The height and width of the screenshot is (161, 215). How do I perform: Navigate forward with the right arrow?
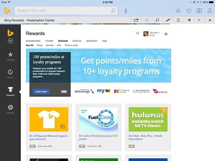click(199, 20)
